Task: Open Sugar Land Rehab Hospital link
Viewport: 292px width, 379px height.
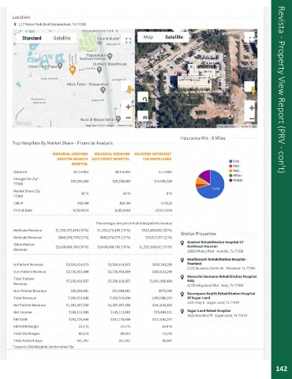Action: 209,311
